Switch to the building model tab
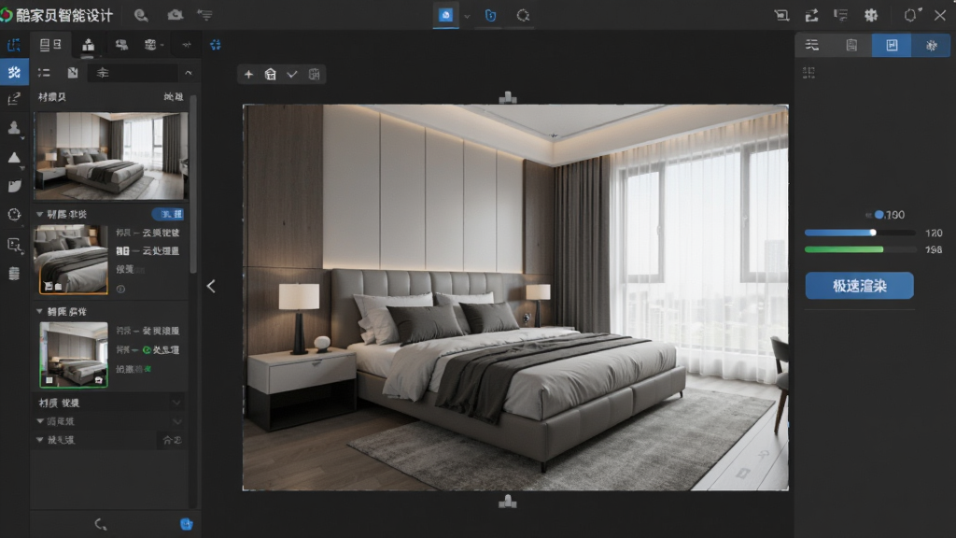The height and width of the screenshot is (538, 956). point(89,45)
